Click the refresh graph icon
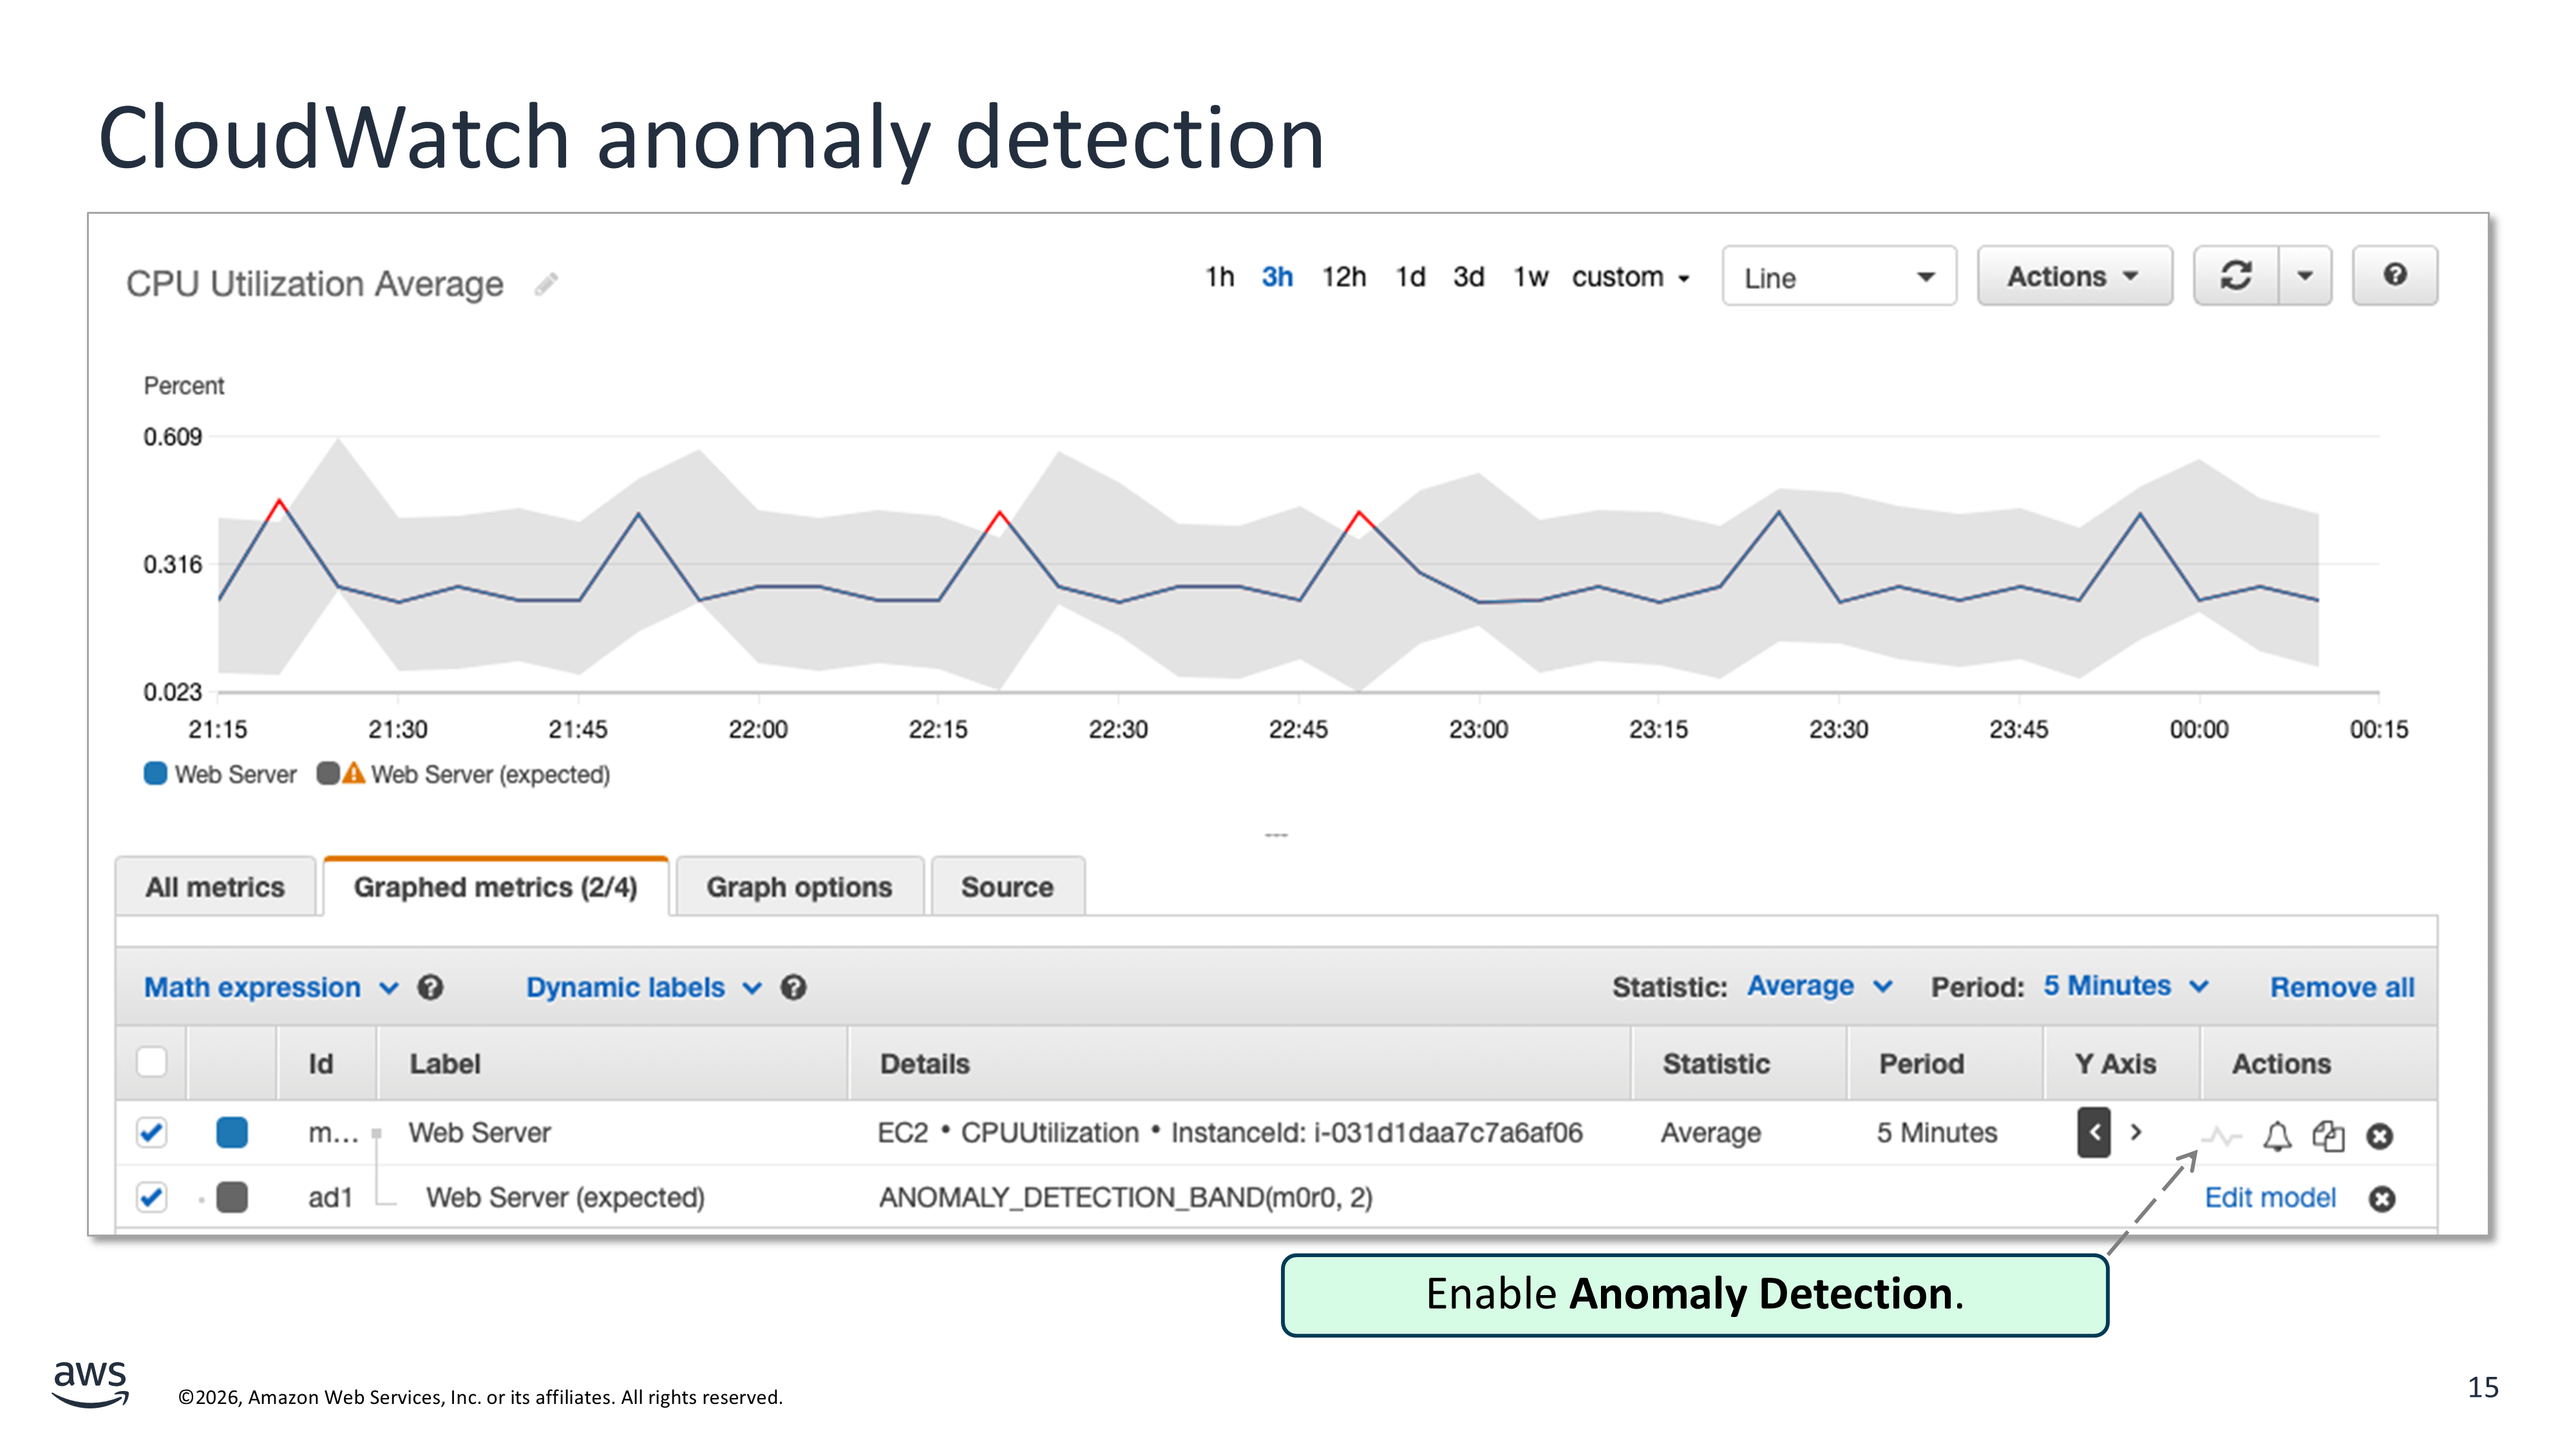 [x=2236, y=276]
